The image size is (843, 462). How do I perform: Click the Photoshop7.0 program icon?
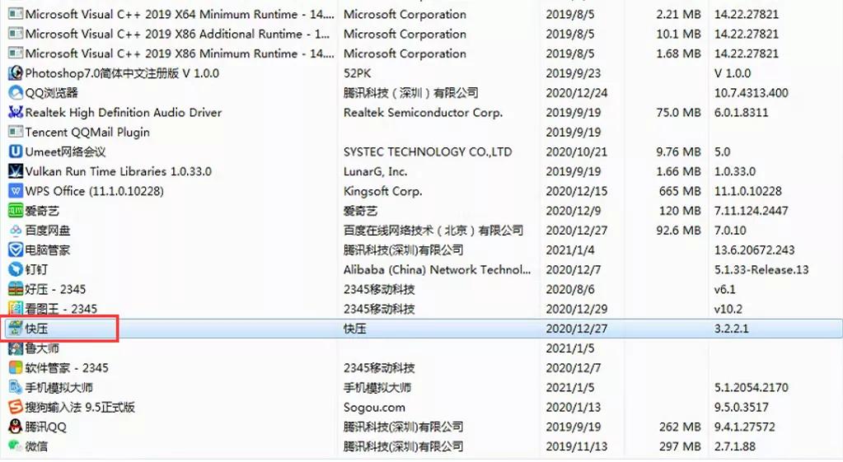tap(16, 73)
